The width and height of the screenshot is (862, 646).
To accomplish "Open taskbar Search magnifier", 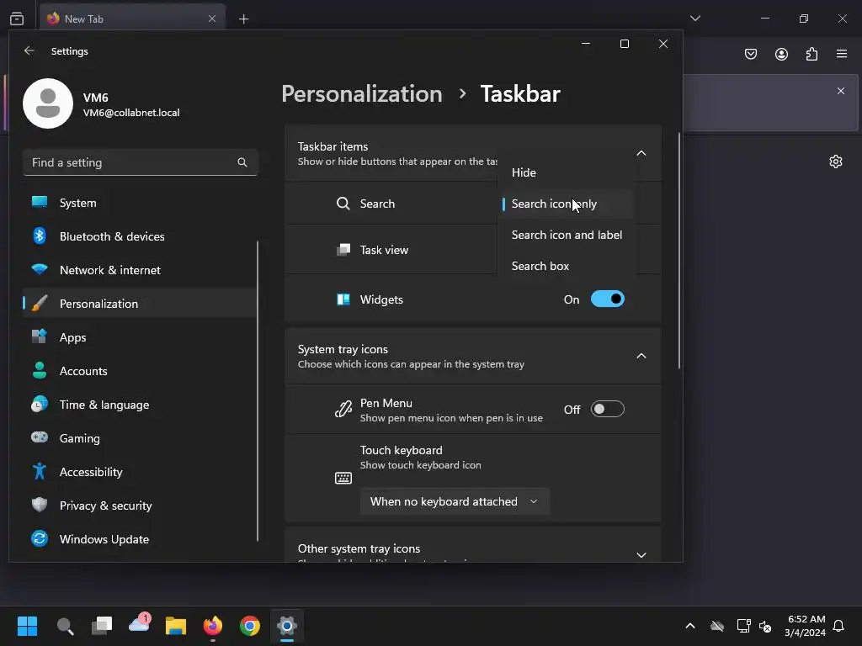I will point(65,626).
